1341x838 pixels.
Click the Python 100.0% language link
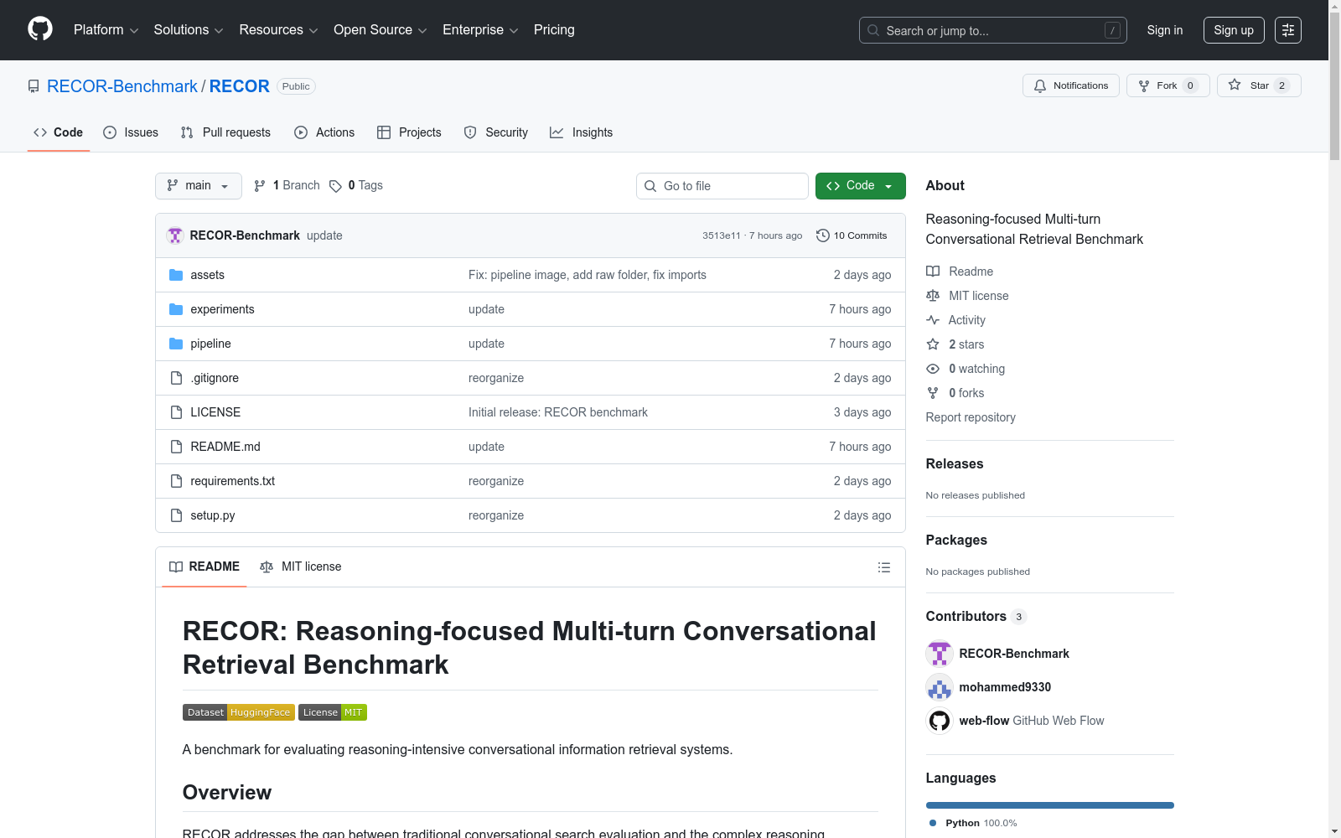point(972,823)
